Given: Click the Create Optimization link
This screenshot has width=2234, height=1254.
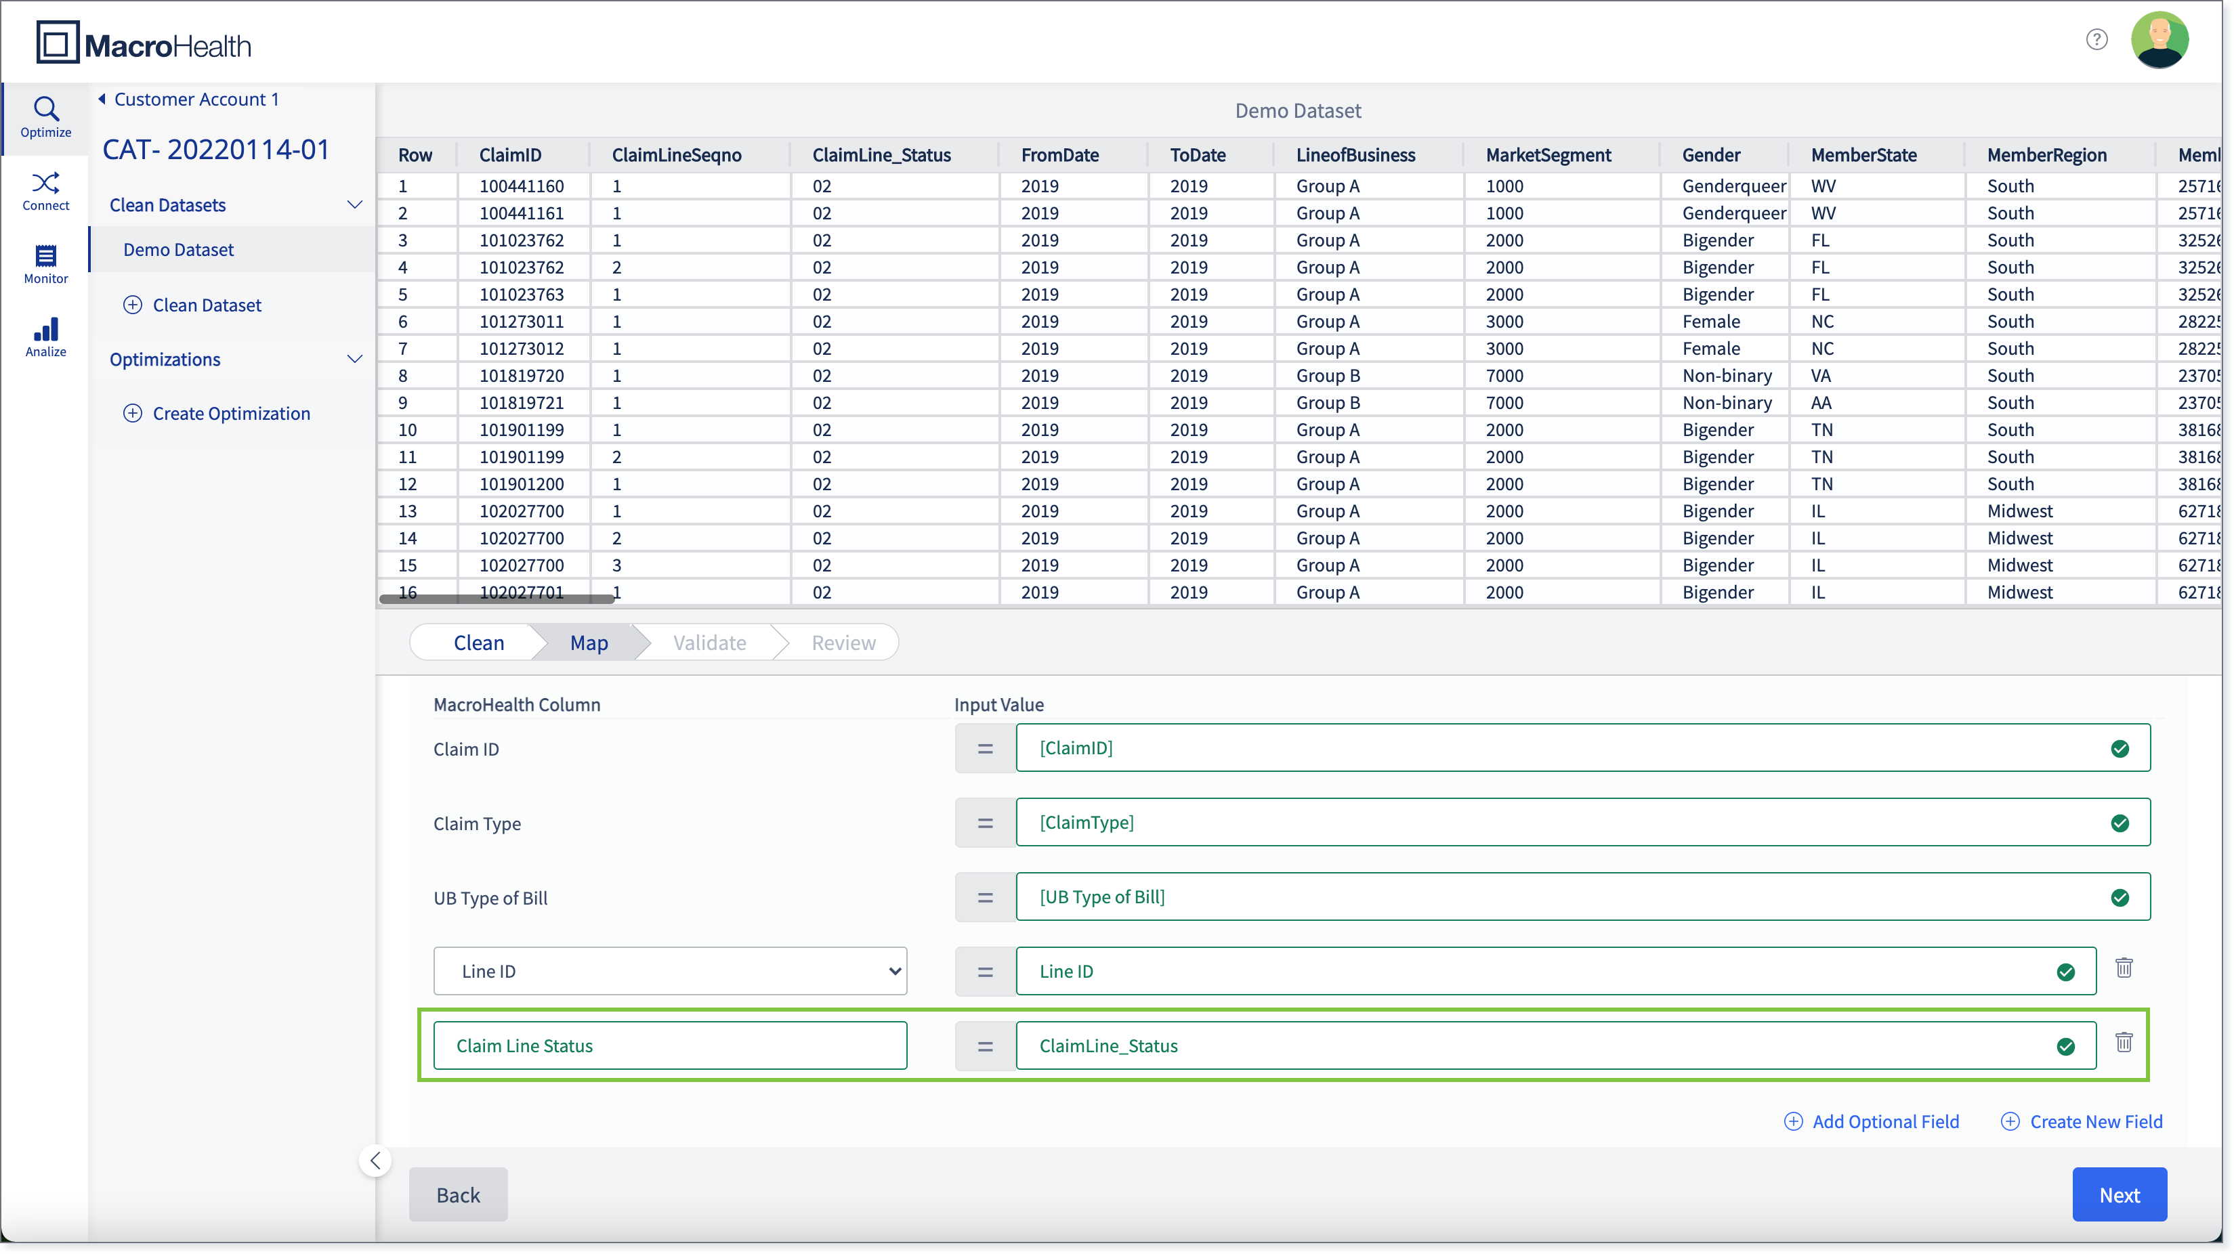Looking at the screenshot, I should tap(232, 414).
